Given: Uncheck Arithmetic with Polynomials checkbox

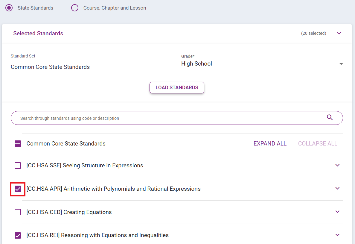Looking at the screenshot, I should pyautogui.click(x=18, y=189).
